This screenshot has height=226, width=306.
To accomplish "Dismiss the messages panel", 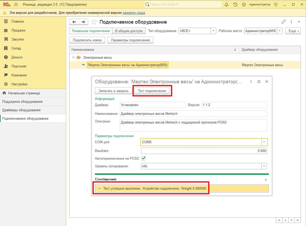I will point(266,180).
